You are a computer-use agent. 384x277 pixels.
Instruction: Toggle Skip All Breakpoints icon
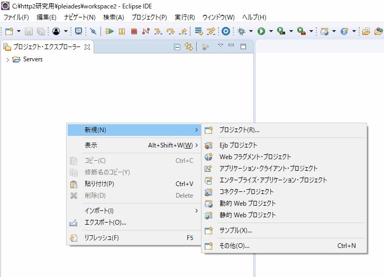93,31
